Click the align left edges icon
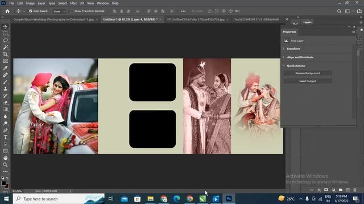Screen dimensions: 364x204 (x=114, y=11)
